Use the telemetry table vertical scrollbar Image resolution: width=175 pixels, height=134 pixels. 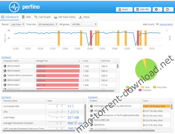85,113
